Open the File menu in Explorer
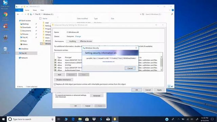217x122 pixels. click(19, 10)
